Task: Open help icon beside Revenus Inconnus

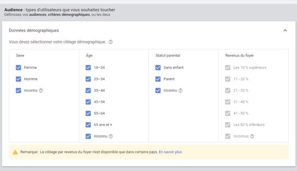Action: [x=252, y=136]
